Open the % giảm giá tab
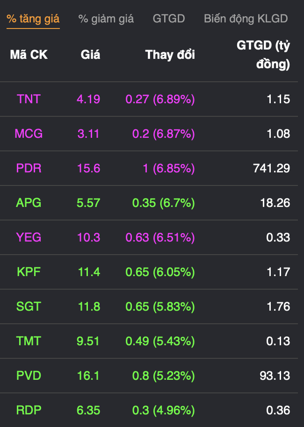 pos(106,19)
